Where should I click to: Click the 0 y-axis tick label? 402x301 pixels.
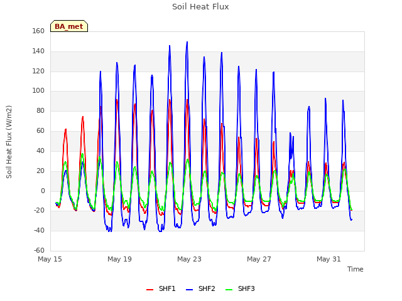(x=43, y=191)
